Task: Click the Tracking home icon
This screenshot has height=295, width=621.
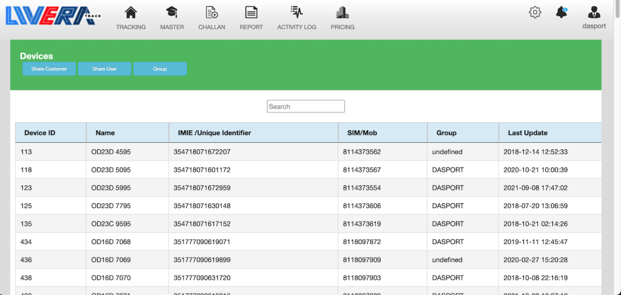Action: click(x=130, y=12)
